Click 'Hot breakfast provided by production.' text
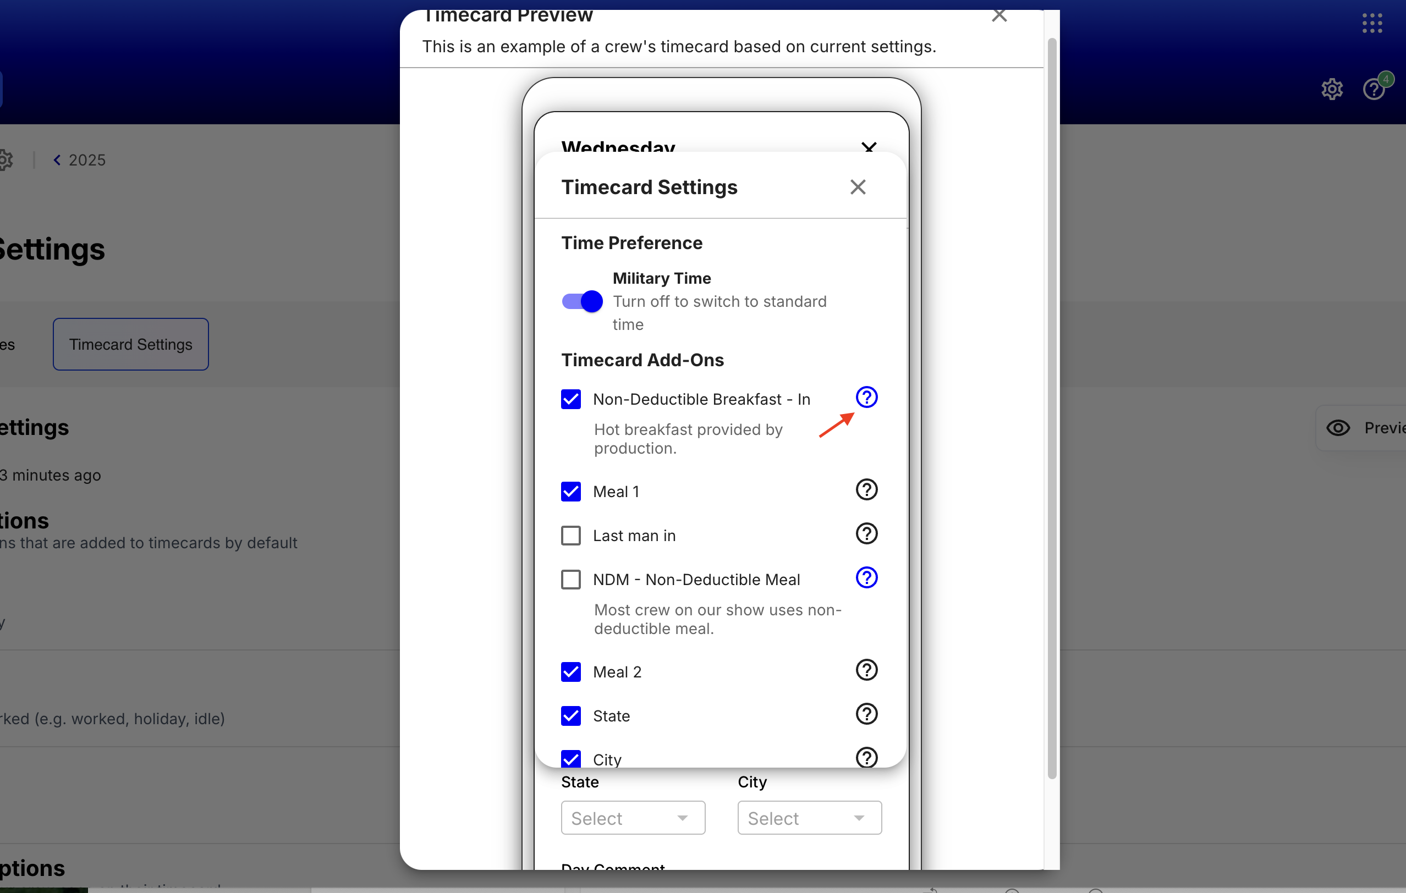 [x=688, y=439]
